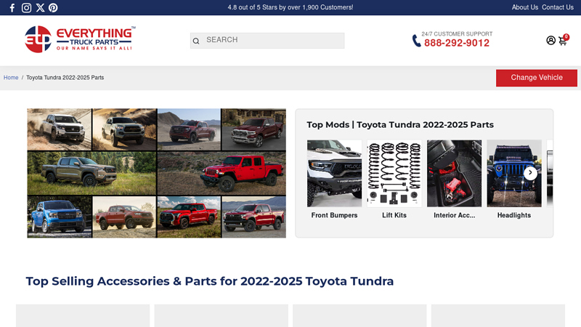The width and height of the screenshot is (581, 327).
Task: Open the Instagram social icon
Action: (x=26, y=8)
